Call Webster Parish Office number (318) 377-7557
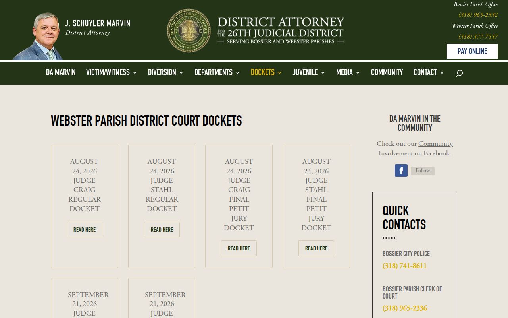 [478, 37]
